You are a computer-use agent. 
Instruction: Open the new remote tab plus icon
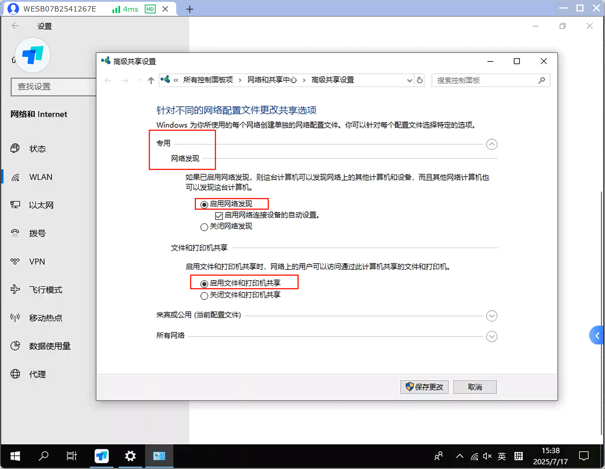[x=190, y=9]
